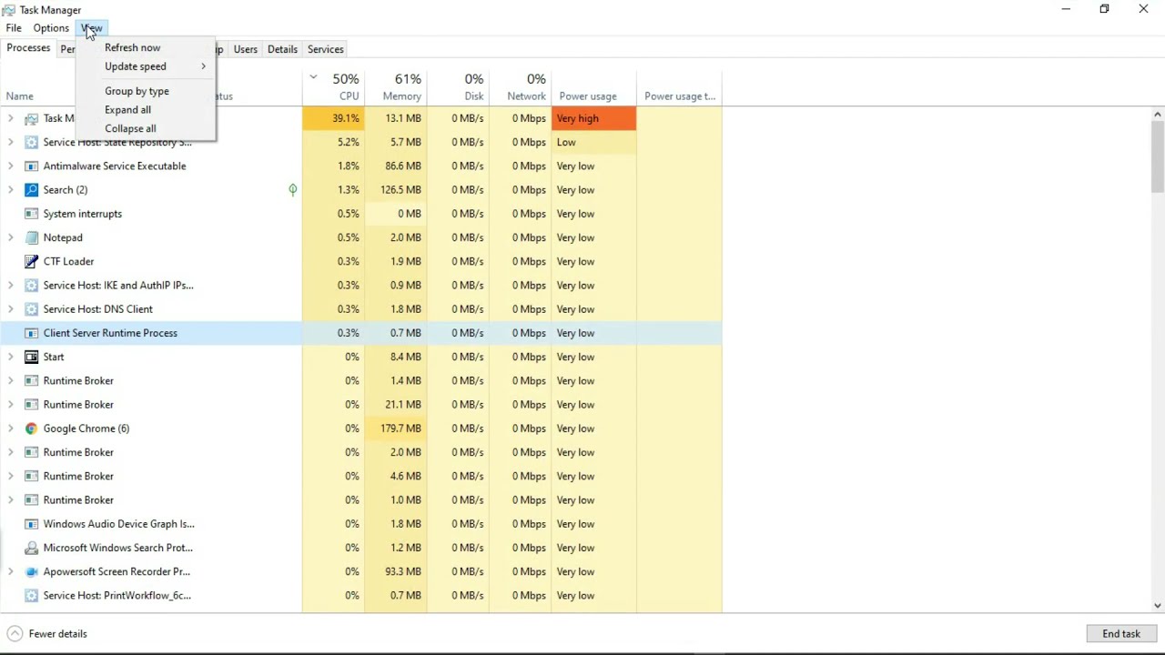This screenshot has height=655, width=1165.
Task: Click the Antimalware Service Executable icon
Action: pyautogui.click(x=32, y=166)
